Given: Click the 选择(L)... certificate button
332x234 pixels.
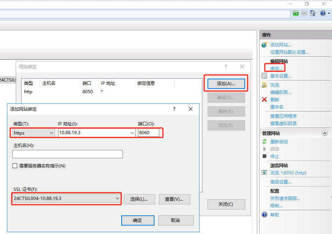Looking at the screenshot, I should point(140,199).
